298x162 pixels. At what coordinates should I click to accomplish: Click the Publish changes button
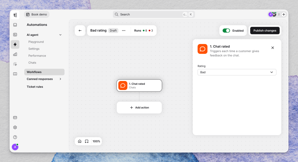[x=265, y=30]
